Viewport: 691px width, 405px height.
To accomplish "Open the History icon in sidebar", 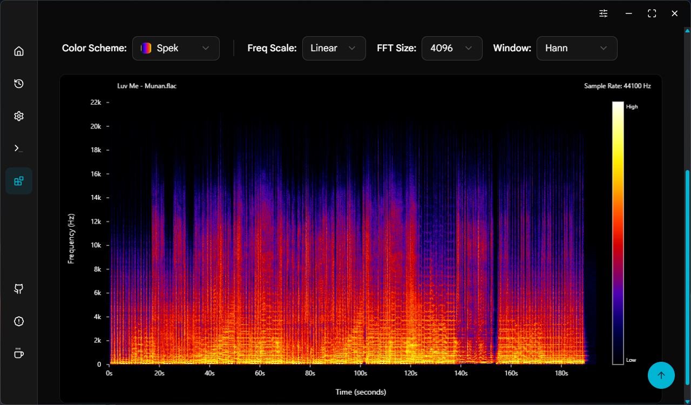I will coord(19,84).
